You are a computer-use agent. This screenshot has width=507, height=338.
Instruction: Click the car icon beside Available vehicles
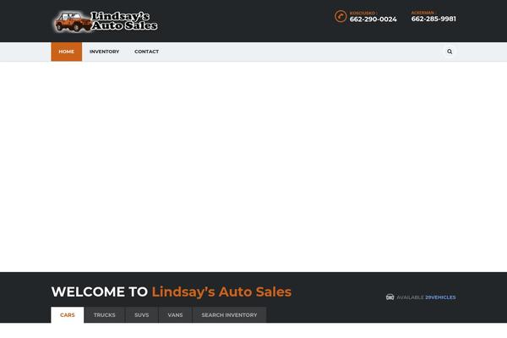point(390,297)
